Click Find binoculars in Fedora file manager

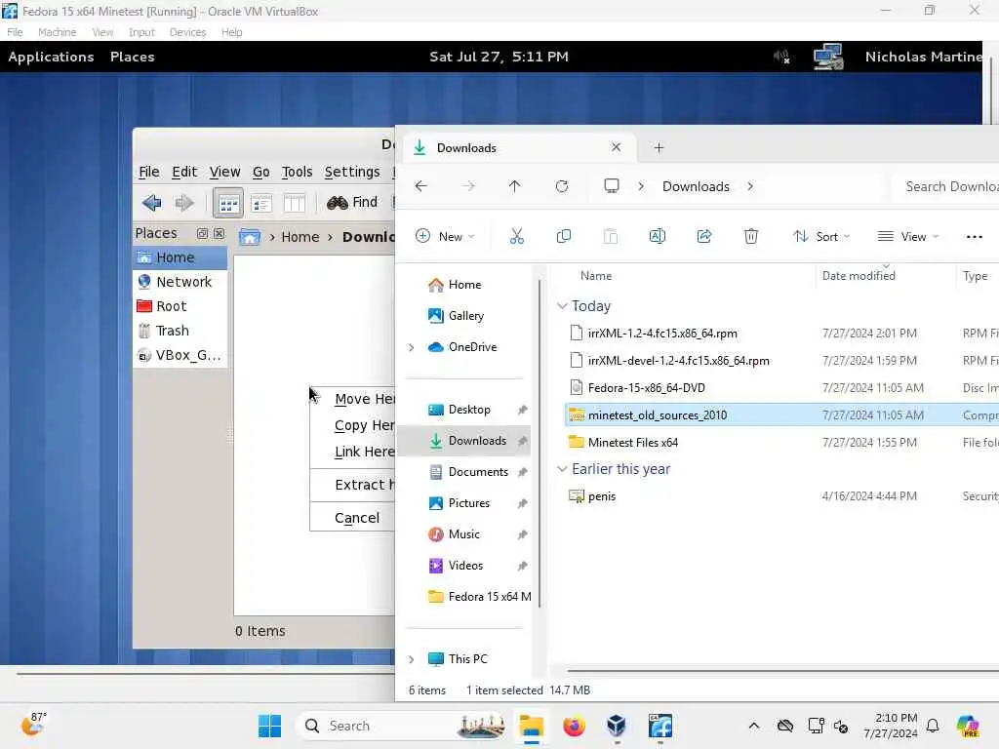coord(351,202)
